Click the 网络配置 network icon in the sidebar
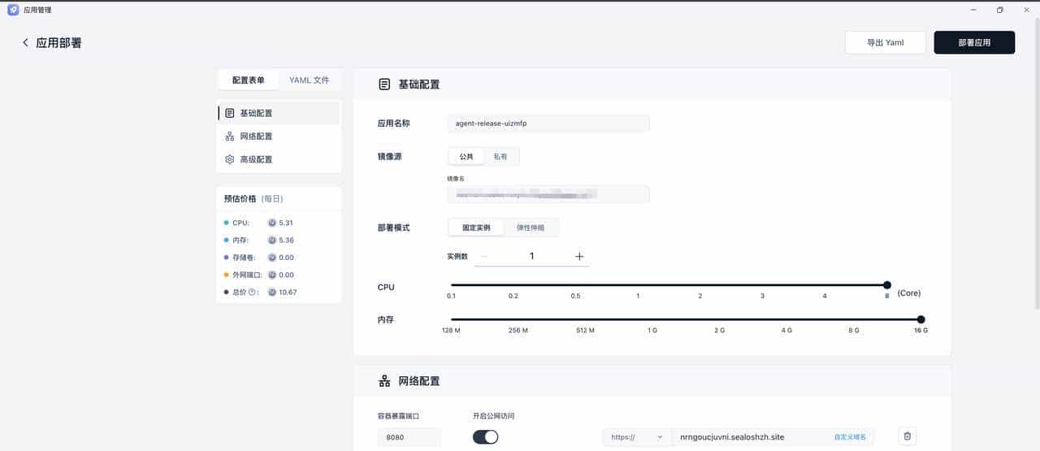This screenshot has height=451, width=1040. point(230,137)
